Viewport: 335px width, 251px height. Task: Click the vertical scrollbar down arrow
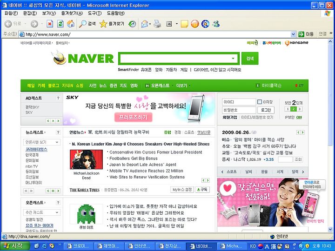tap(330, 230)
